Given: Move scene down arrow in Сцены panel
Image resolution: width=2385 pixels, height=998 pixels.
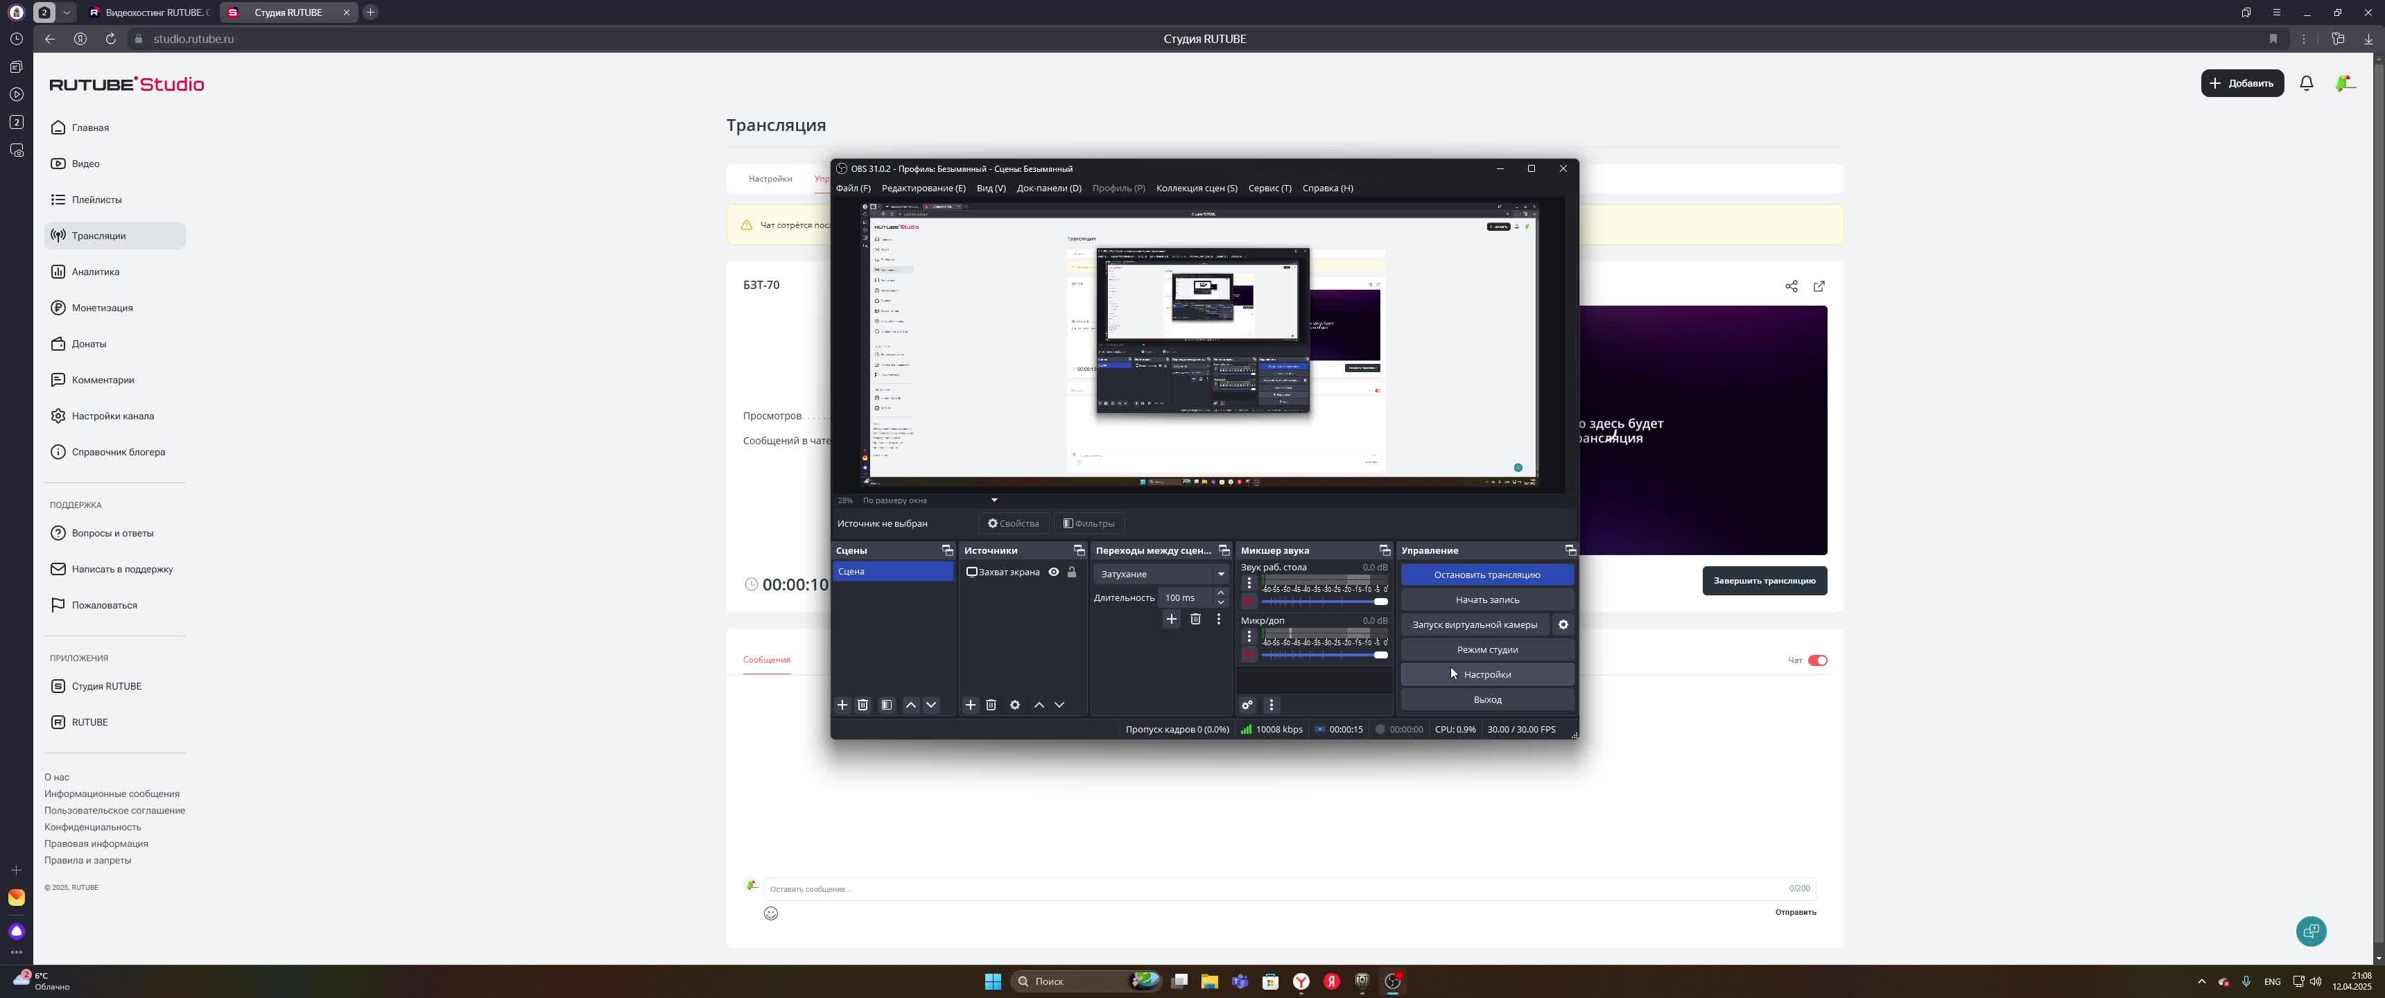Looking at the screenshot, I should coord(930,706).
